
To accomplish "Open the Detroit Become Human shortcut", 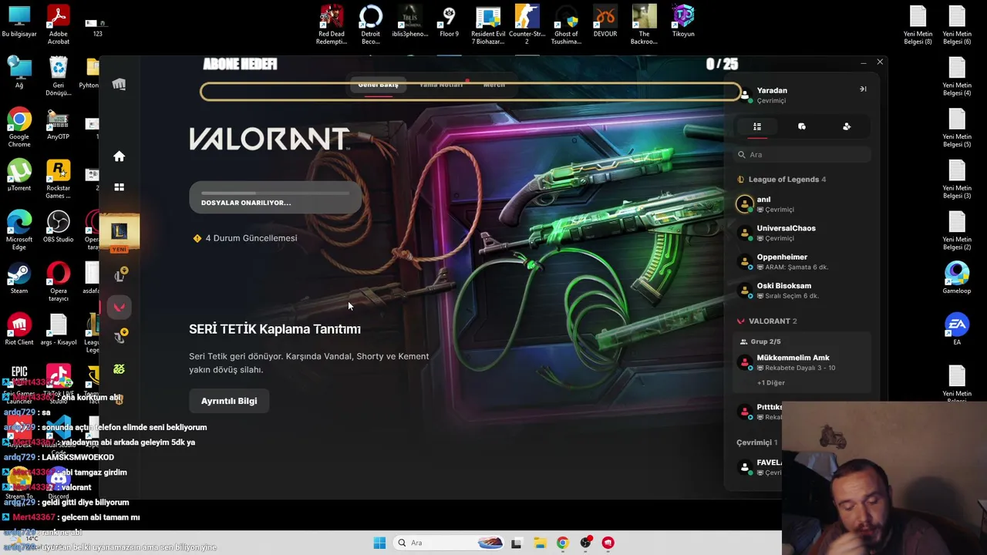I will [371, 25].
